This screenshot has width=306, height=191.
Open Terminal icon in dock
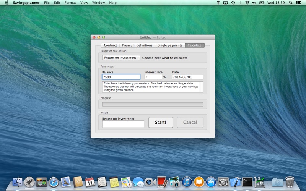(x=247, y=182)
